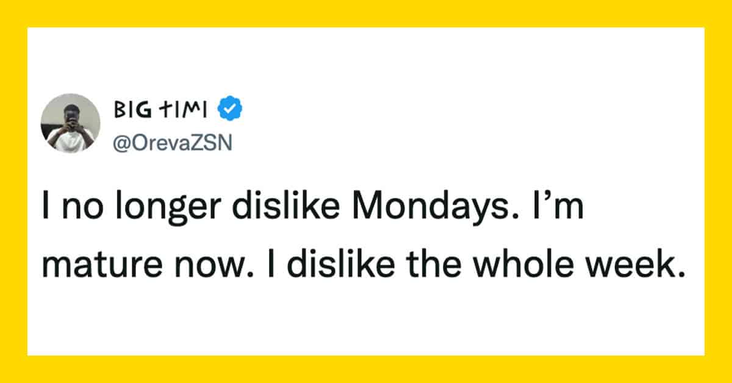
Task: Open the profile avatar photo
Action: [x=70, y=124]
